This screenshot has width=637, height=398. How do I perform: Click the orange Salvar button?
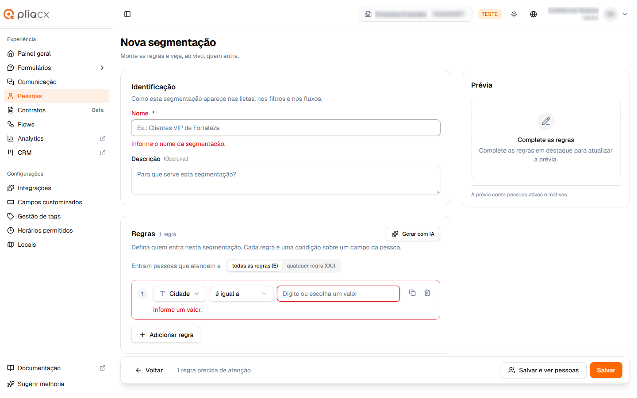pyautogui.click(x=606, y=370)
